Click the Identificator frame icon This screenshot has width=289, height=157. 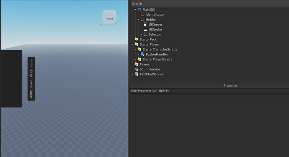tap(142, 15)
